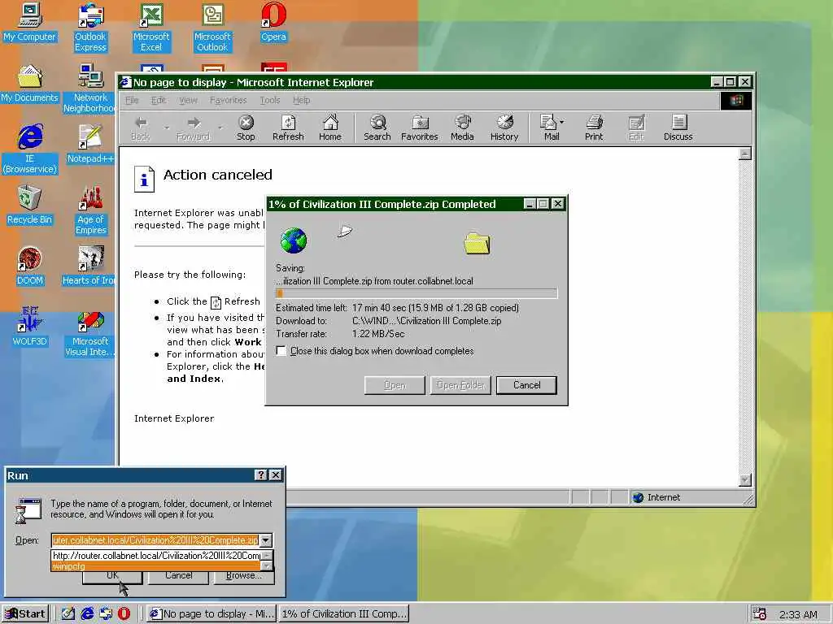This screenshot has width=833, height=624.
Task: Open the Media toolbar button
Action: [x=462, y=128]
